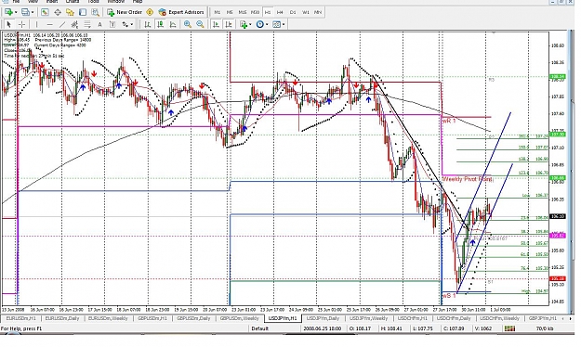This screenshot has height=347, width=581.
Task: Switch to the GBPUSDm,Daily chart tab
Action: [x=193, y=318]
